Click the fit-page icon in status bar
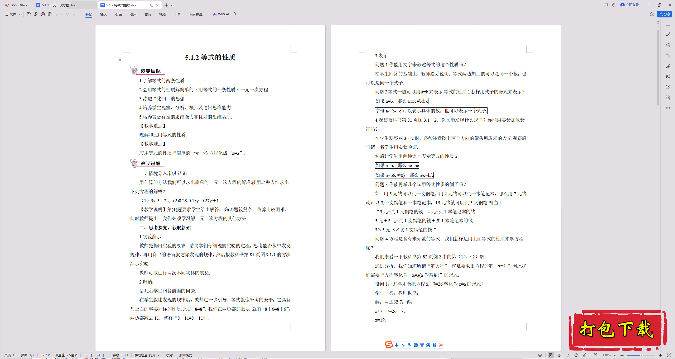 point(595,355)
